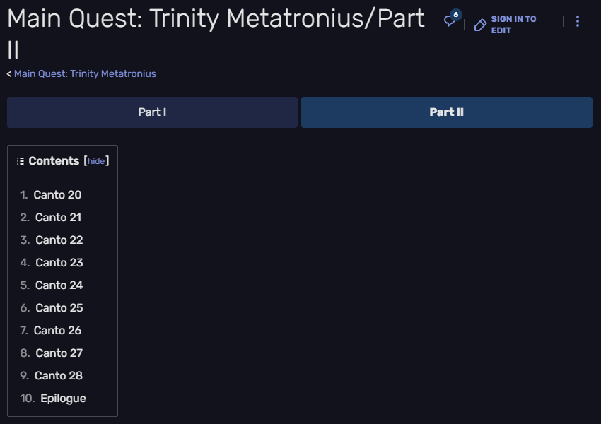Screen dimensions: 601x424
Task: Hide the Contents table via hide toggle
Action: pyautogui.click(x=96, y=161)
